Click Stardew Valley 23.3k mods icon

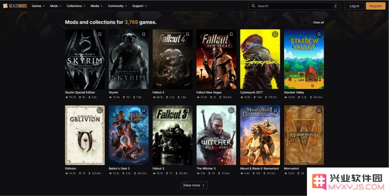click(x=286, y=97)
